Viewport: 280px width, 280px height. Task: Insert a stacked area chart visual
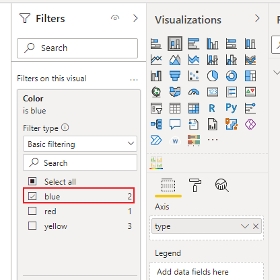194,60
